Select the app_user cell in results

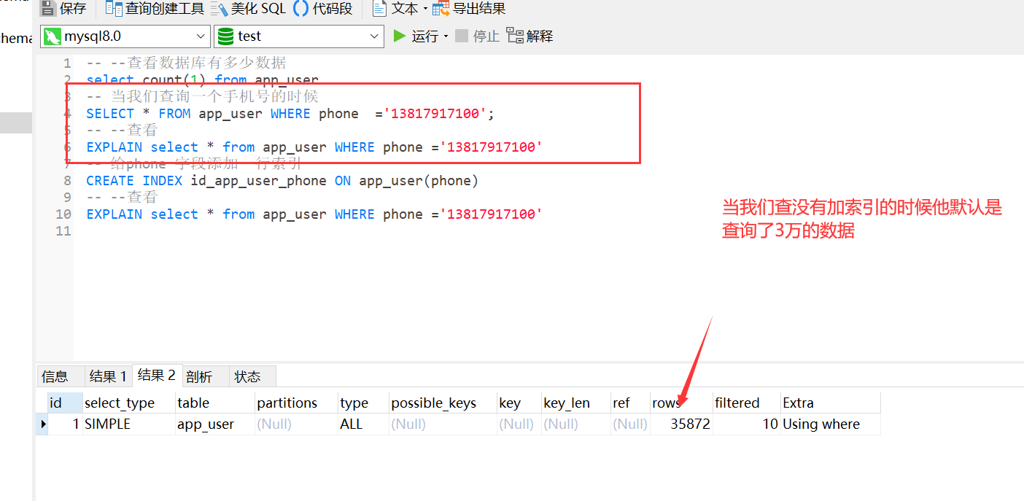(214, 424)
